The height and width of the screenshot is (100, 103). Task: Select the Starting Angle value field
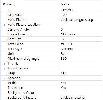[x=81, y=29]
